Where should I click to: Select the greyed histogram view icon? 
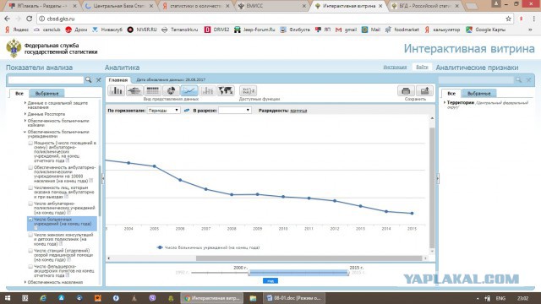click(x=207, y=90)
